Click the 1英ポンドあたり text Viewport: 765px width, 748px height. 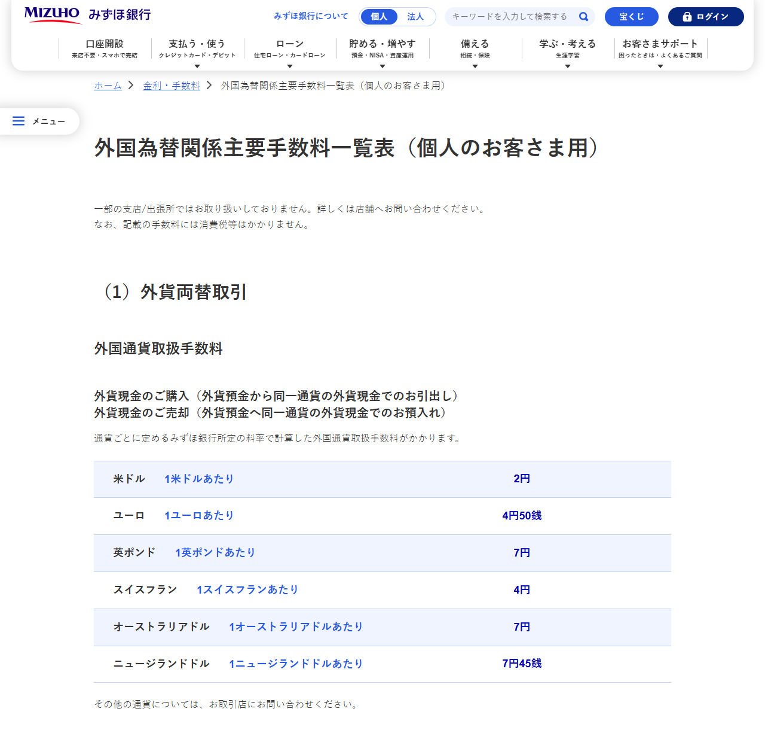pyautogui.click(x=215, y=552)
